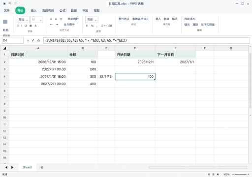Switch to the 视图 ribbon tab
The width and height of the screenshot is (252, 177).
(96, 10)
